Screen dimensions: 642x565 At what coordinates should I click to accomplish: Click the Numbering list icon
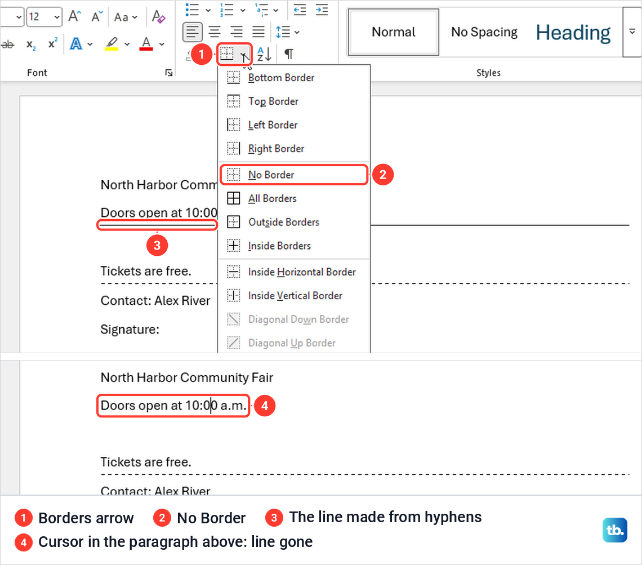coord(226,10)
